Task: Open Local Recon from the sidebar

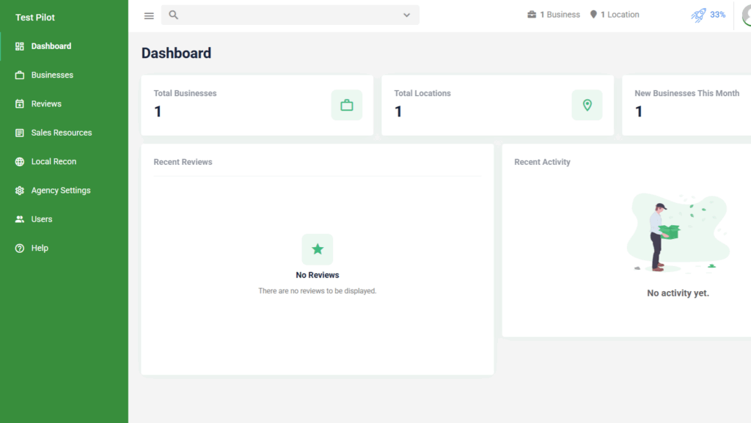Action: tap(65, 162)
